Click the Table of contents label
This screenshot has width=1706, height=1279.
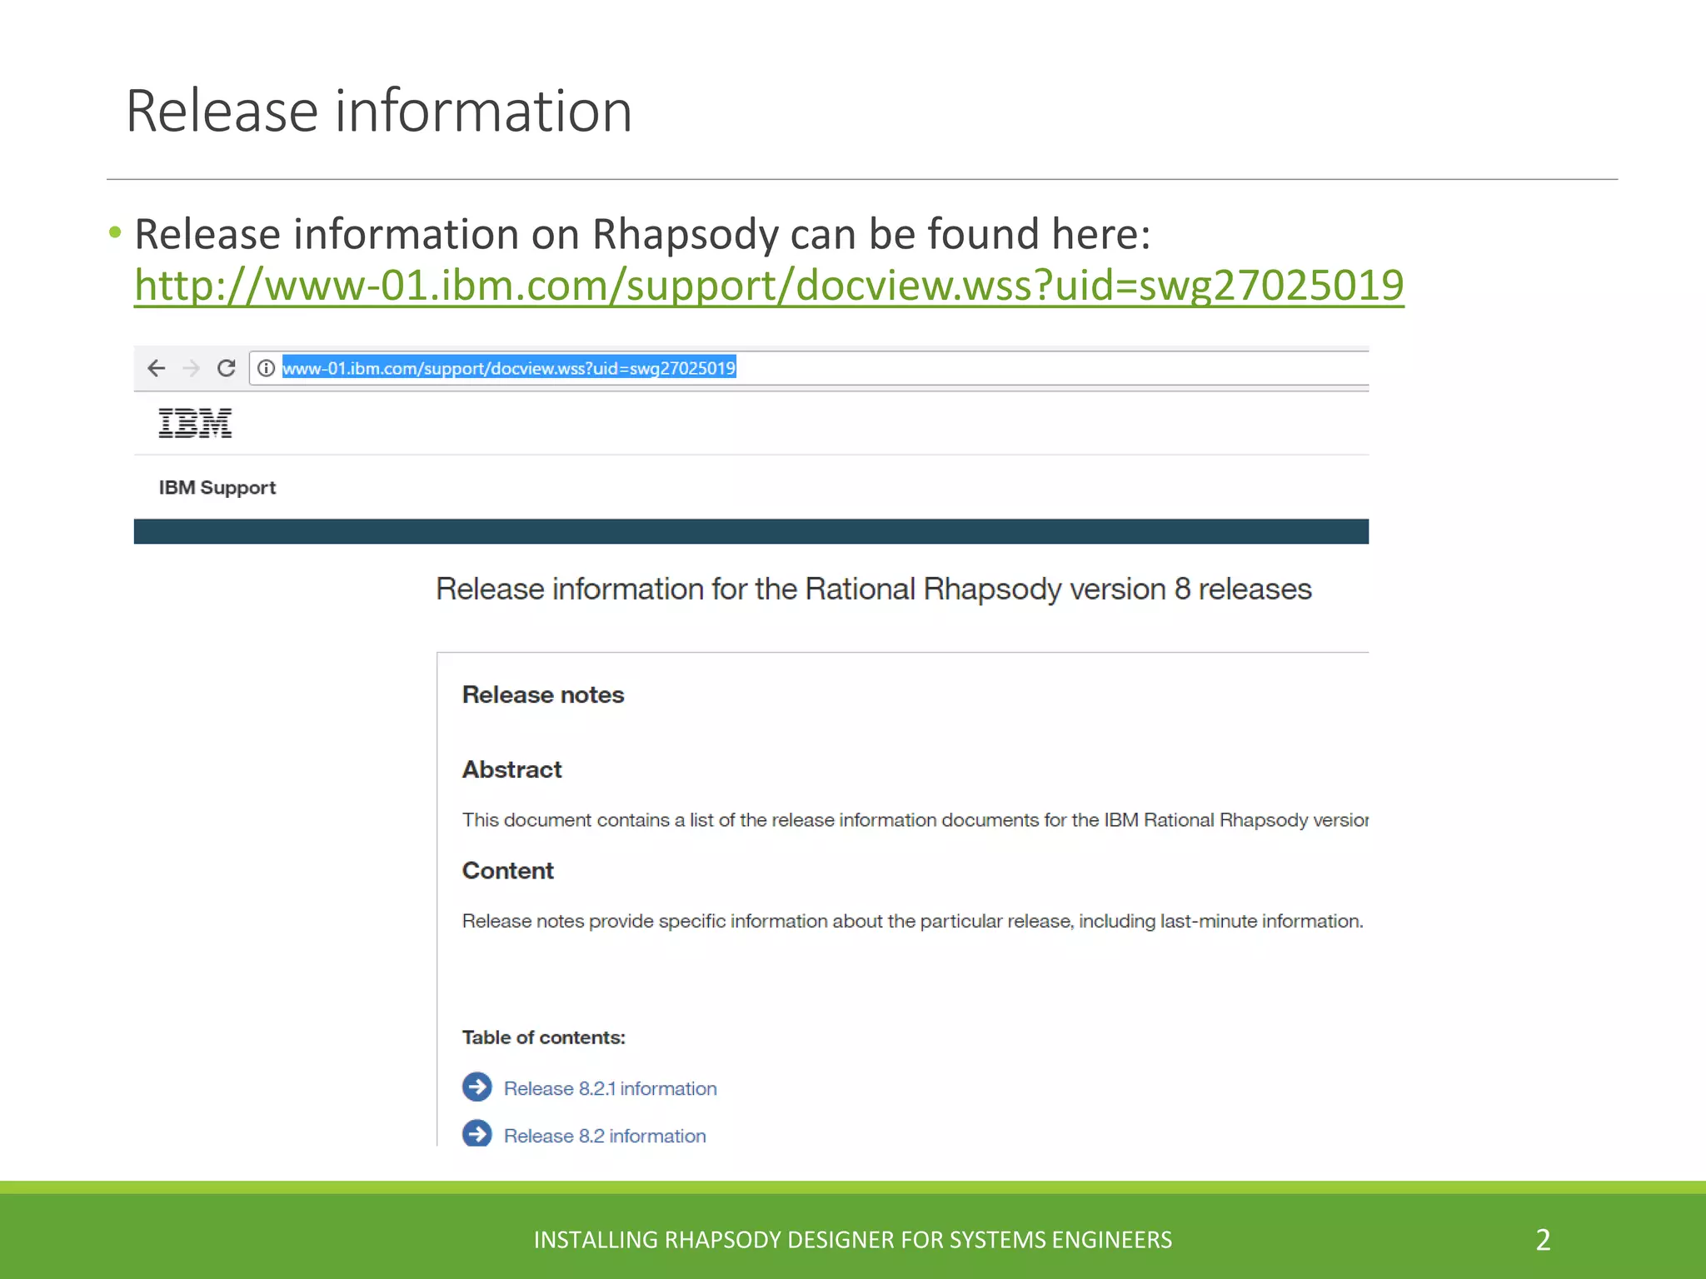543,1038
